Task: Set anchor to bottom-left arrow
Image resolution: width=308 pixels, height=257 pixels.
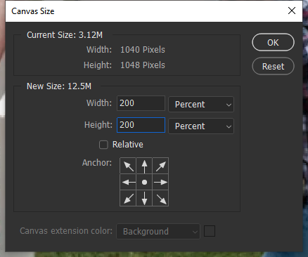Action: (128, 198)
